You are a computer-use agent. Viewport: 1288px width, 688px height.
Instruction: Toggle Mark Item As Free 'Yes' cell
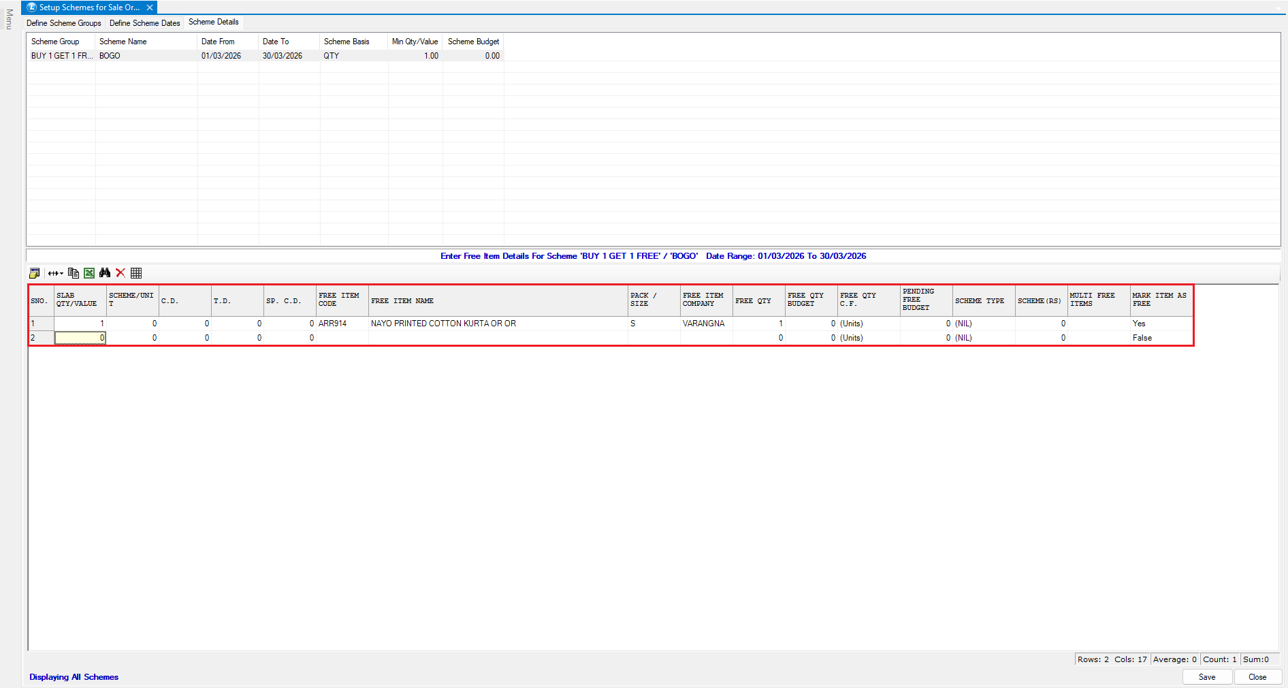1160,324
